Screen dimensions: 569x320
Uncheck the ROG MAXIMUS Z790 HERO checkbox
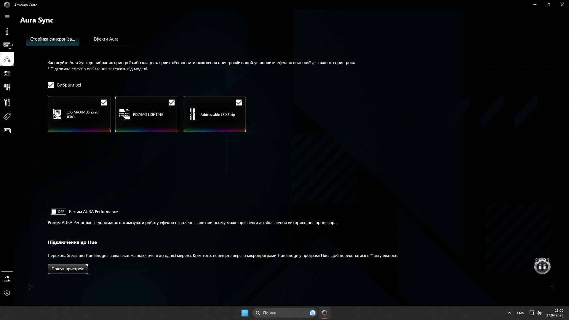point(104,103)
